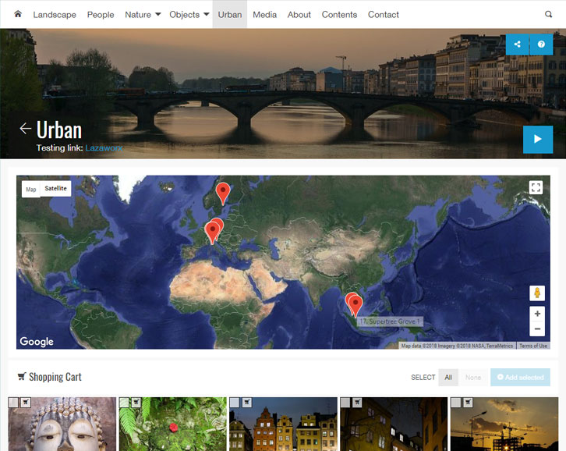The height and width of the screenshot is (451, 566).
Task: Follow the Lazaworx testing link
Action: coord(104,147)
